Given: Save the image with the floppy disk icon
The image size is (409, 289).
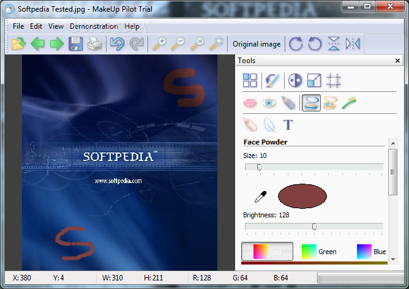Looking at the screenshot, I should coord(76,43).
